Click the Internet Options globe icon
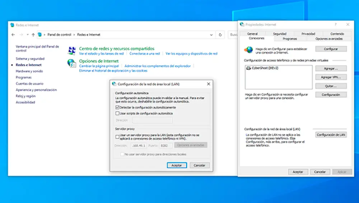The height and width of the screenshot is (203, 359). tap(72, 63)
